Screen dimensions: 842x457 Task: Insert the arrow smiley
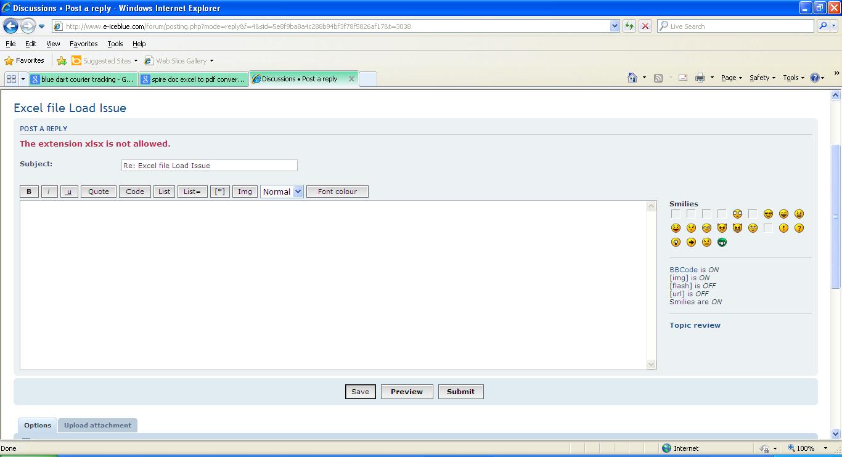(x=691, y=242)
